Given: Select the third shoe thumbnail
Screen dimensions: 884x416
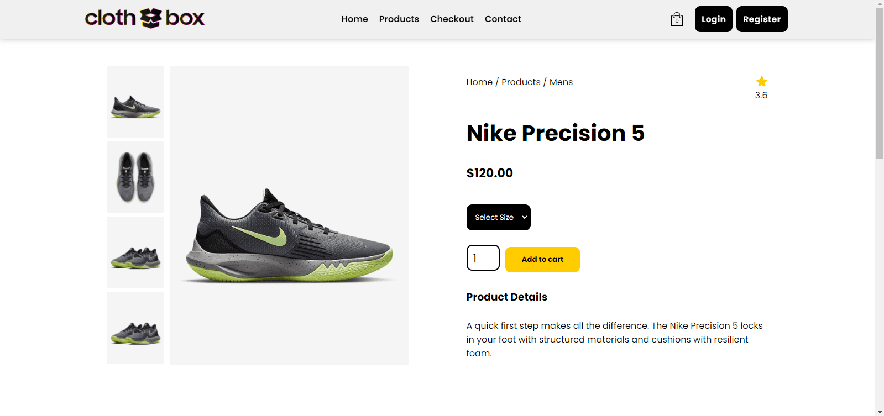Looking at the screenshot, I should (x=135, y=252).
